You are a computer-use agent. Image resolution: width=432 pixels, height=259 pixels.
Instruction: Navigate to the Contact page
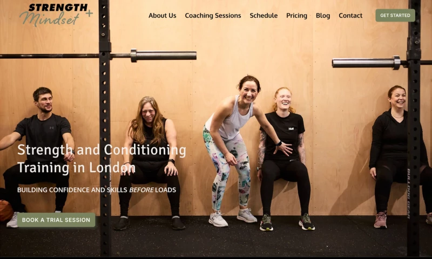pos(350,16)
